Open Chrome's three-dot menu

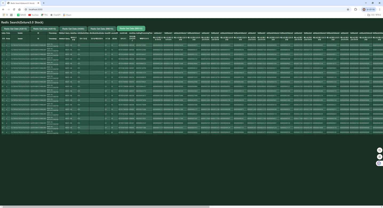(380, 9)
